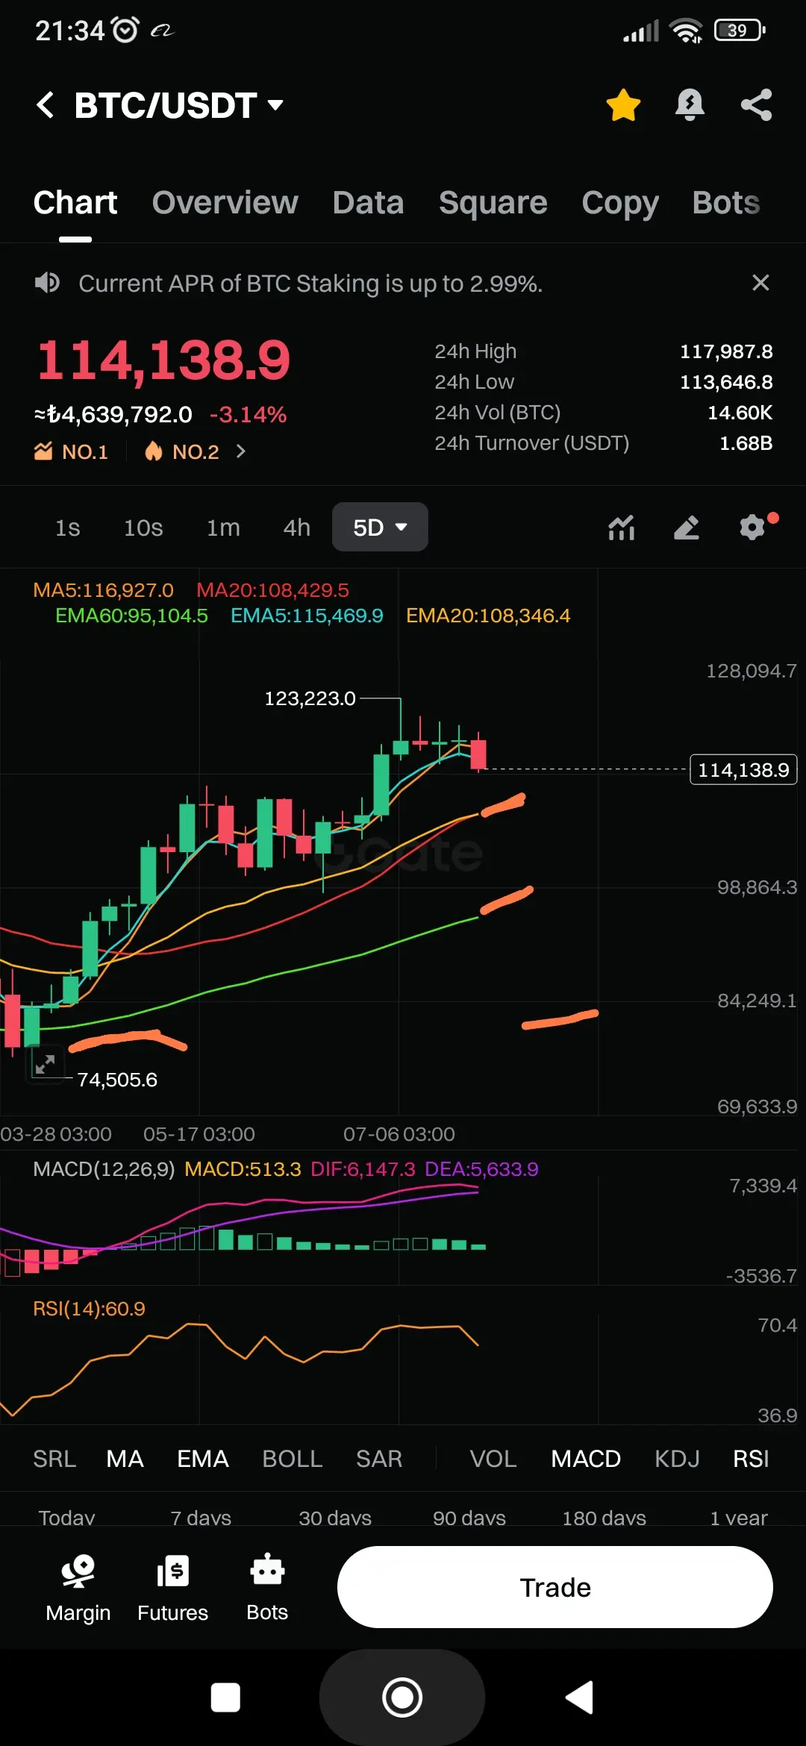Image resolution: width=806 pixels, height=1746 pixels.
Task: Toggle the VOL sub-indicator
Action: point(493,1459)
